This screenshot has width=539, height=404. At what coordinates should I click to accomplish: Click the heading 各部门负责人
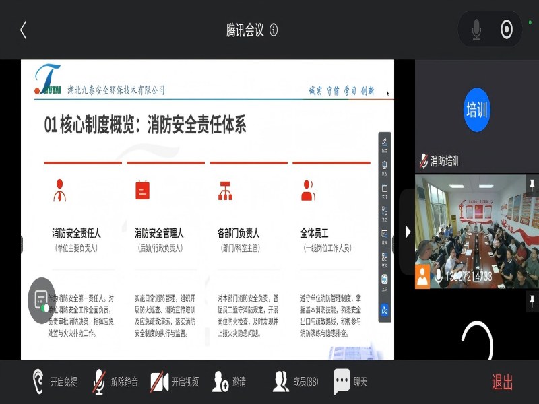pyautogui.click(x=239, y=233)
